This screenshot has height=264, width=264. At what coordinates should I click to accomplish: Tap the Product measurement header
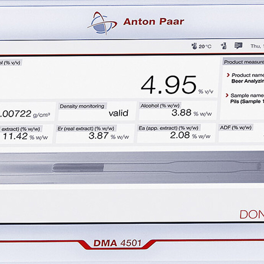pyautogui.click(x=244, y=62)
